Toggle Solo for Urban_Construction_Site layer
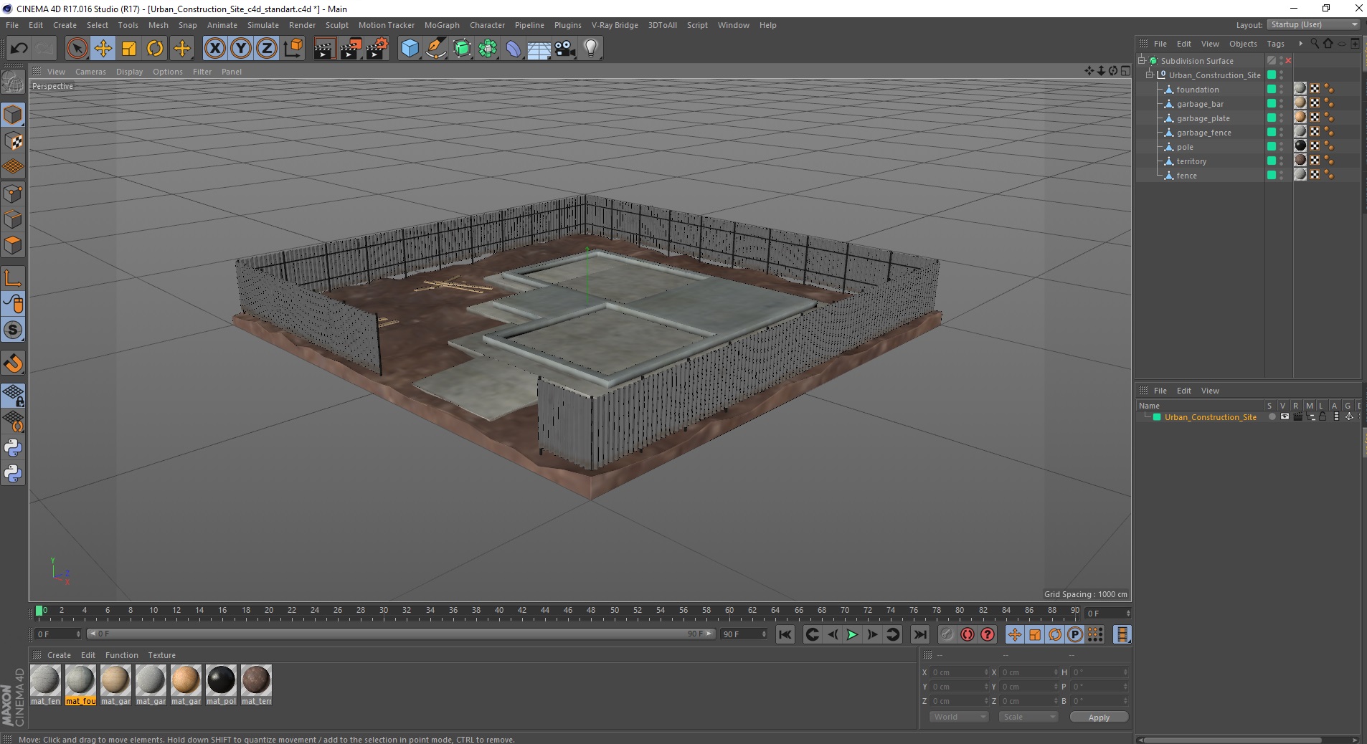Screen dimensions: 1367x744 tap(1272, 416)
